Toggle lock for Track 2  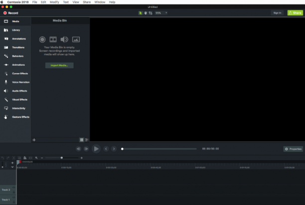click(14, 192)
